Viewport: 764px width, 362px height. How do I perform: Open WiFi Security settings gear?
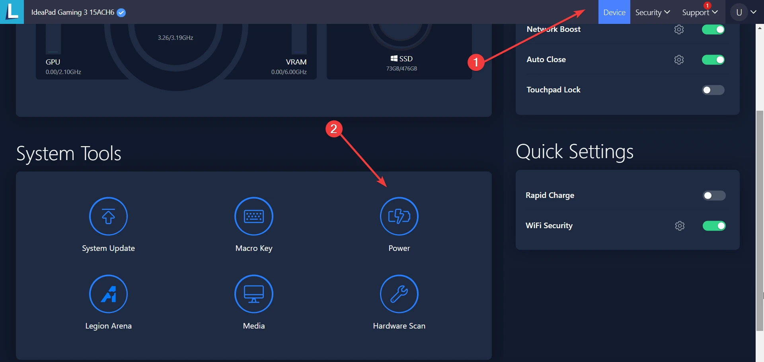(680, 226)
